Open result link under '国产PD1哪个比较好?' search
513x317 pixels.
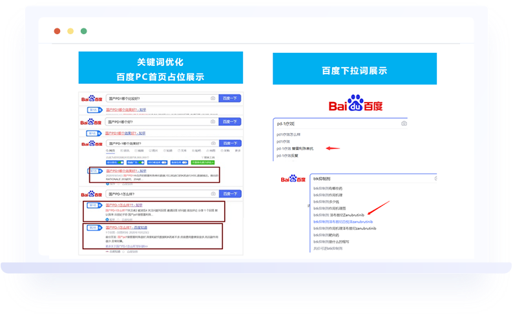click(x=126, y=110)
